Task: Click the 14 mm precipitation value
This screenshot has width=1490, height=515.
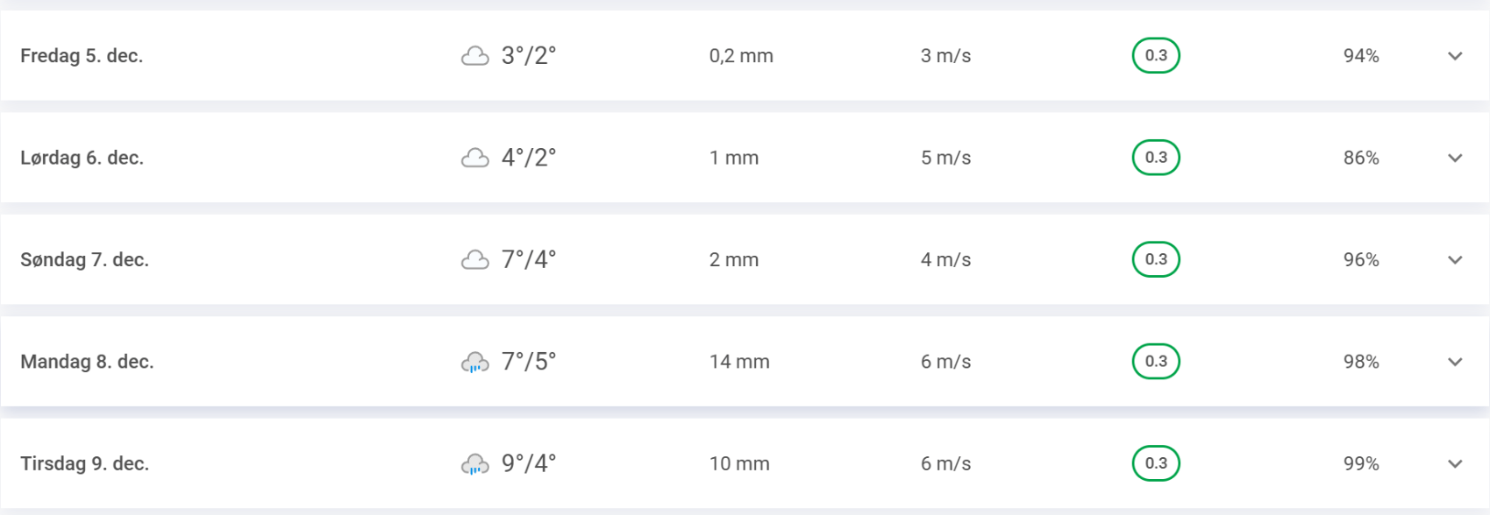Action: [x=739, y=362]
